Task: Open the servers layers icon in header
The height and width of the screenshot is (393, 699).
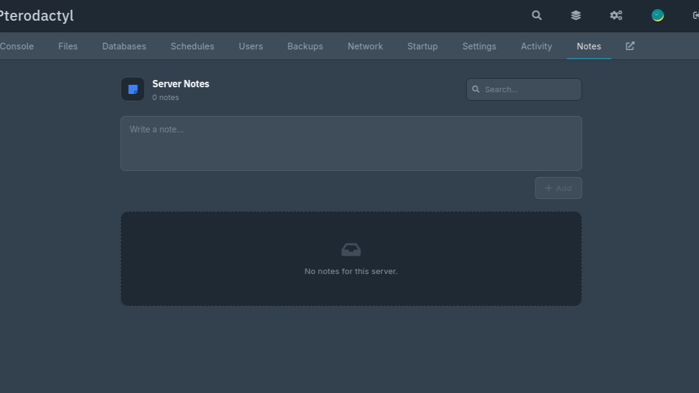Action: (576, 16)
